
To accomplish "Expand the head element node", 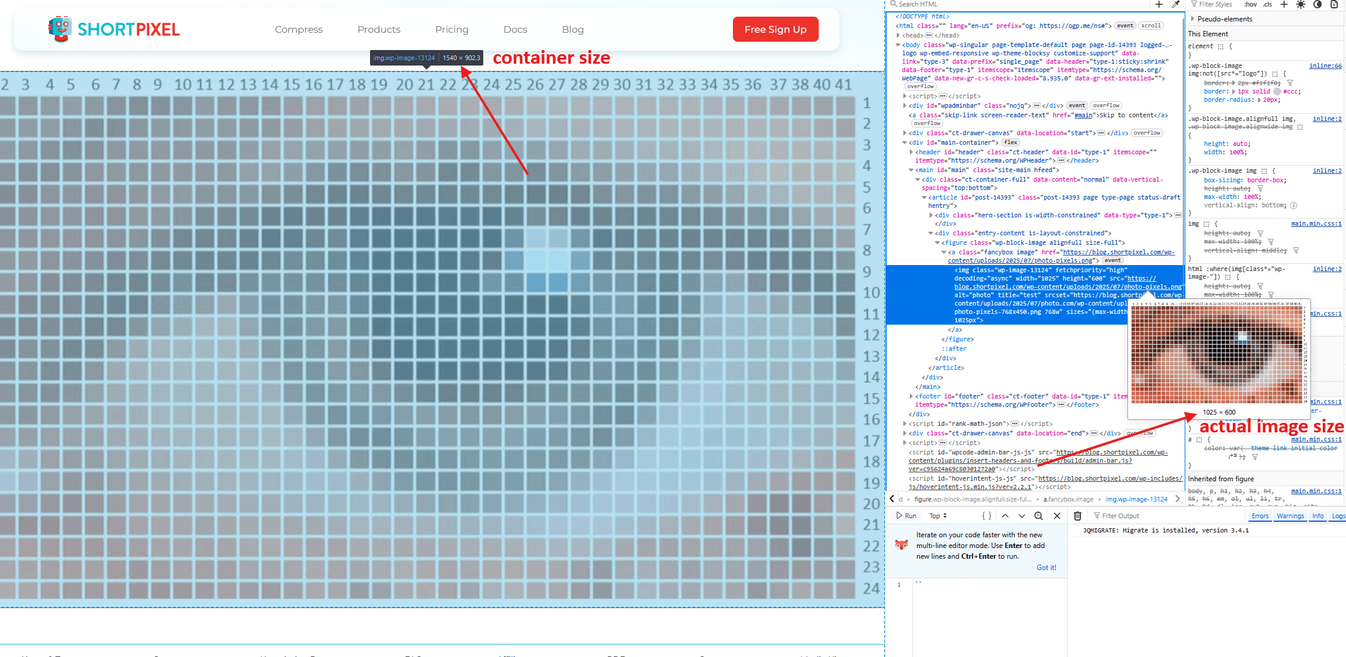I will point(897,35).
